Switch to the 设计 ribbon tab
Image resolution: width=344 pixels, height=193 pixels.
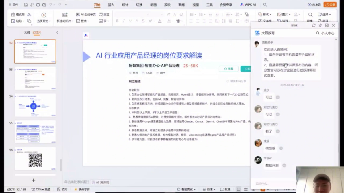coord(125,5)
